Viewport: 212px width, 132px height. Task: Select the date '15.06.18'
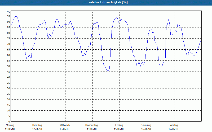pyautogui.click(x=119, y=129)
